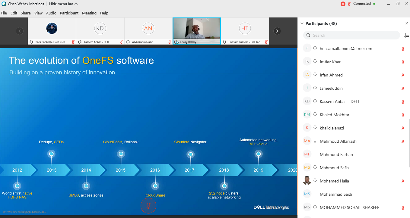Click the muted mic icon on the Bara Bankesly thumbnail
410x218 pixels.
73,42
